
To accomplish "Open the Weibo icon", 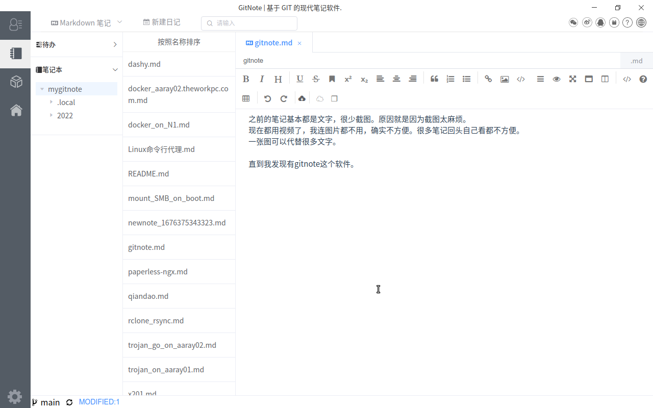I will pyautogui.click(x=587, y=22).
